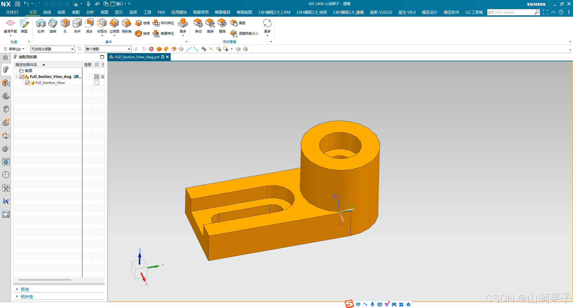
Task: Click the 边倒圆 edge blend tool
Action: (x=114, y=25)
